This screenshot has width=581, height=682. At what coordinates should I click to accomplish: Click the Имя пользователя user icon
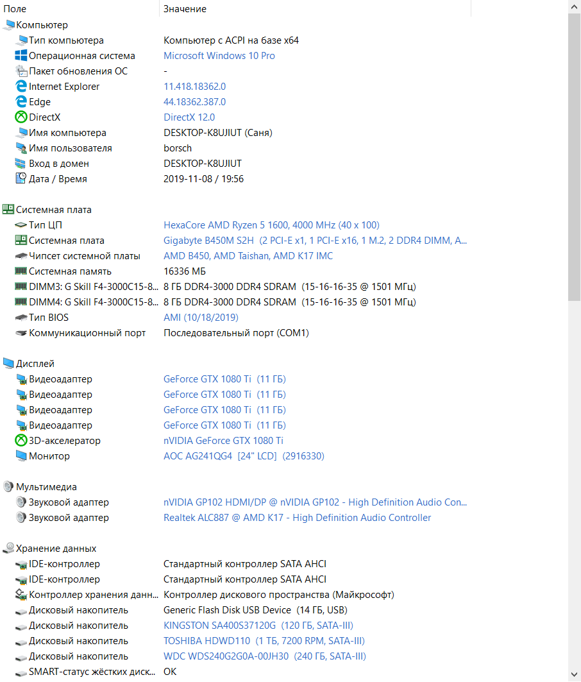click(x=21, y=148)
